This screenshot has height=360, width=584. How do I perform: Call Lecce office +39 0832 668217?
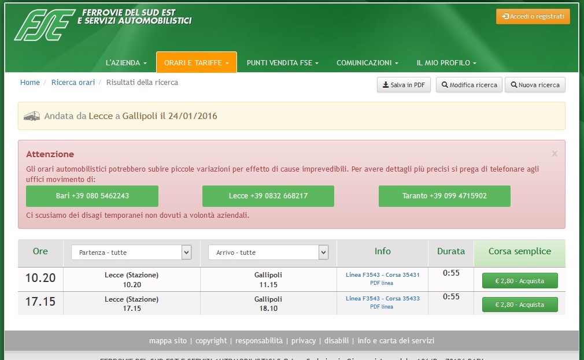(268, 196)
